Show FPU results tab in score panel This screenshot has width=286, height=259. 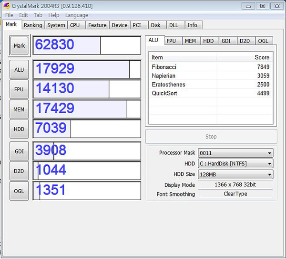coord(174,41)
